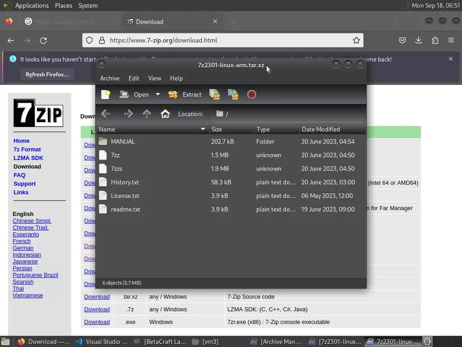Sort files by Date Modified column
The width and height of the screenshot is (462, 347).
coord(333,129)
